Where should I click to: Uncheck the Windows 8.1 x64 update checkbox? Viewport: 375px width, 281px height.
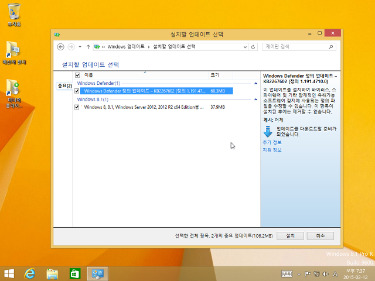tap(77, 107)
